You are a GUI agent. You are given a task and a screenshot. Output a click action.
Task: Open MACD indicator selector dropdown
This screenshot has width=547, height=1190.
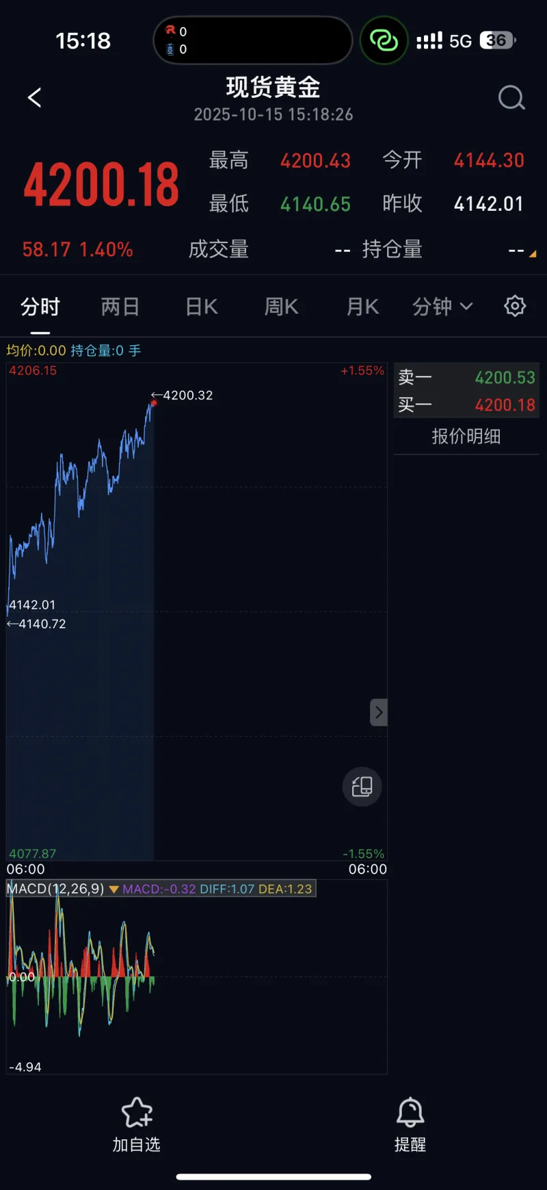pyautogui.click(x=114, y=889)
